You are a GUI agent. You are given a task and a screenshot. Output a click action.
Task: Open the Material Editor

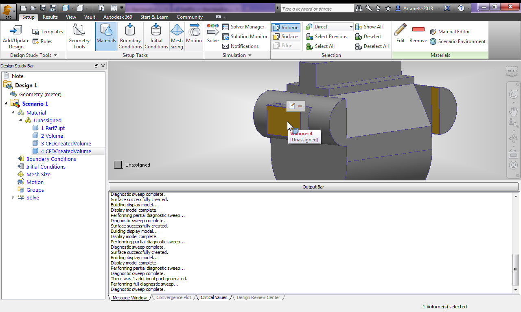[450, 32]
